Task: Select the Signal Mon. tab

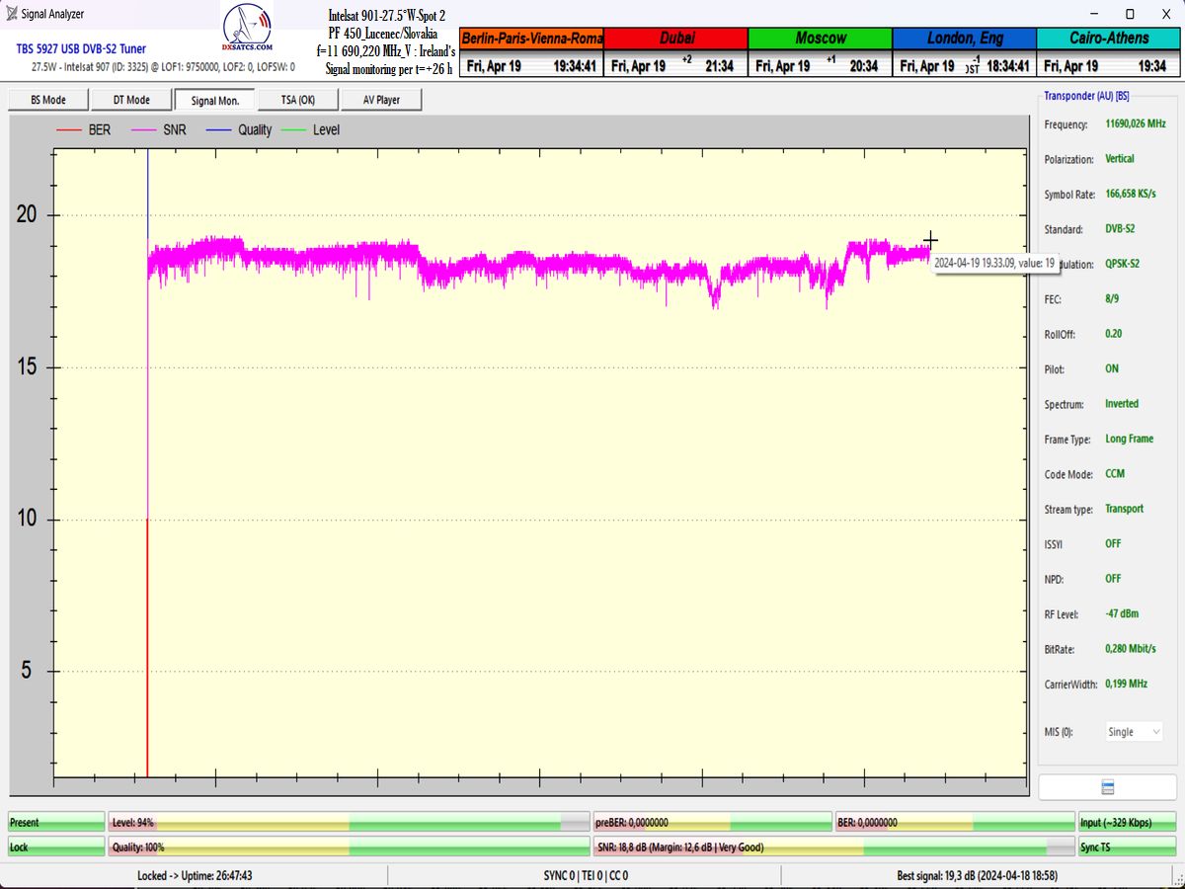Action: tap(215, 100)
